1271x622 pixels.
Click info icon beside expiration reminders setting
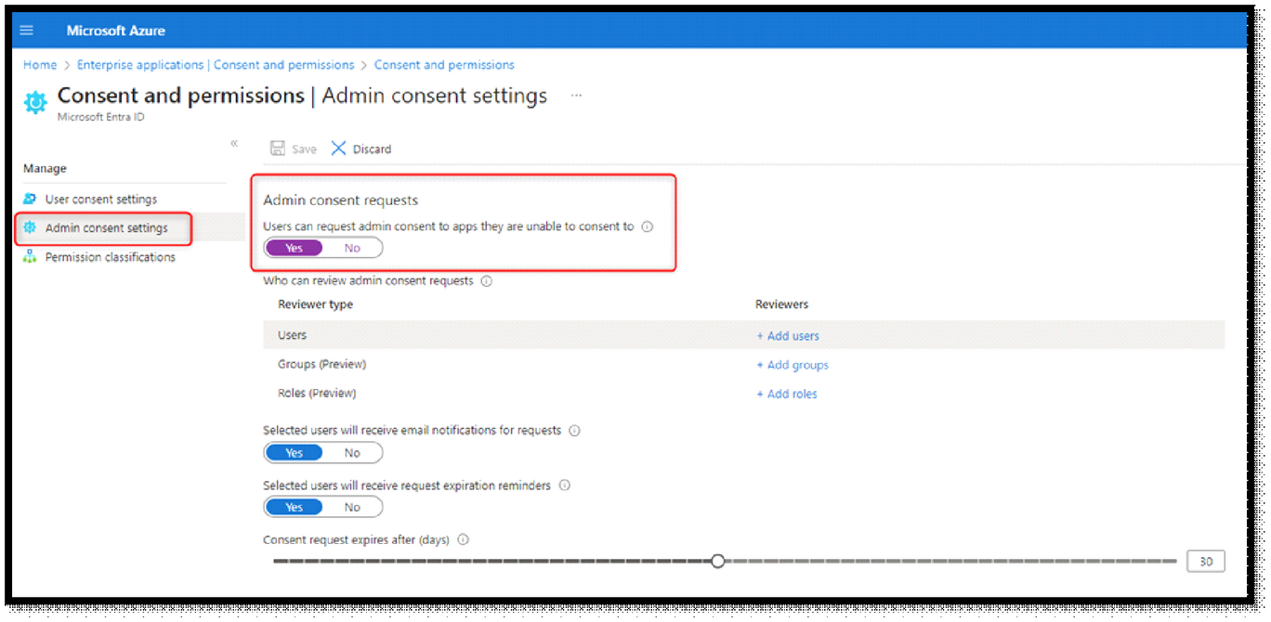tap(564, 486)
